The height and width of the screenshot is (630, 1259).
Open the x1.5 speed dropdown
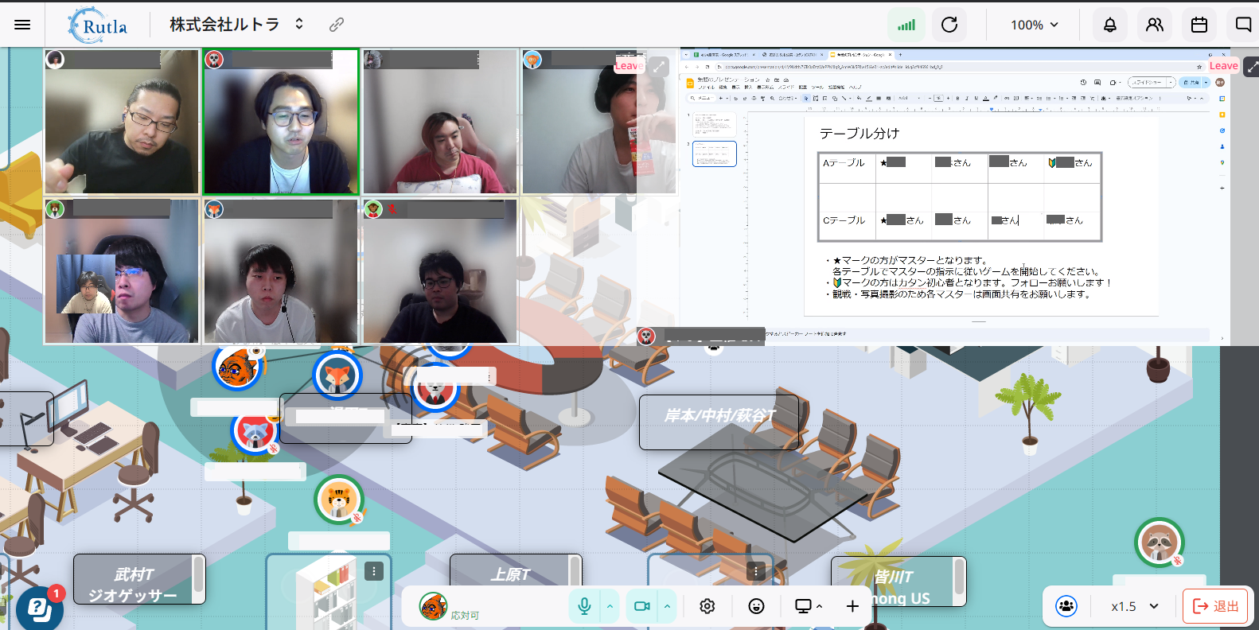tap(1135, 606)
